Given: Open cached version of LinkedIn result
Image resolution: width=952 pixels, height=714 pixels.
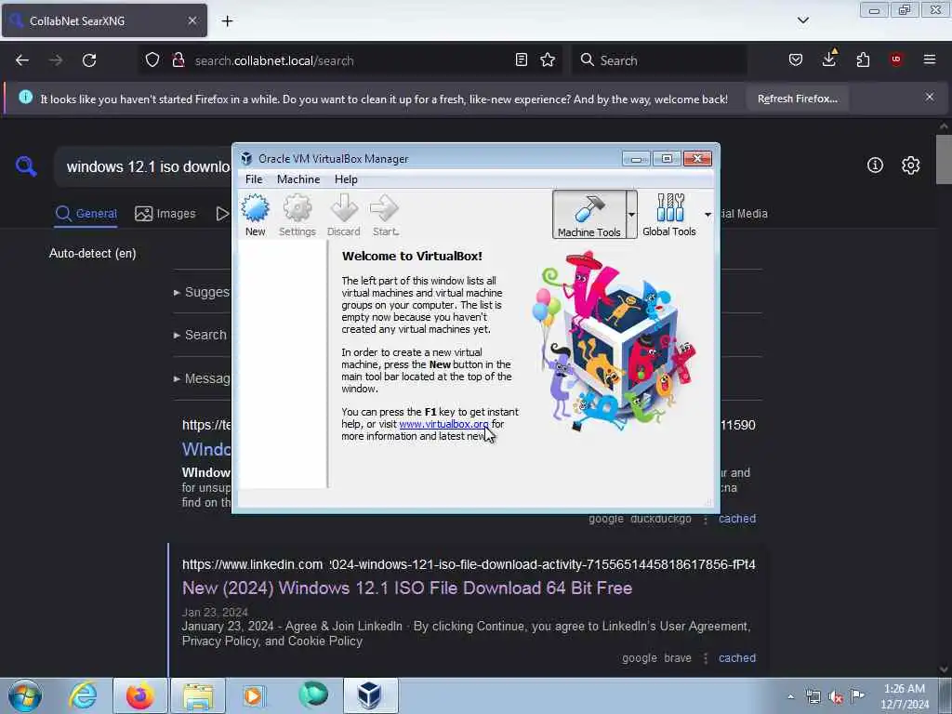Looking at the screenshot, I should click(x=737, y=658).
